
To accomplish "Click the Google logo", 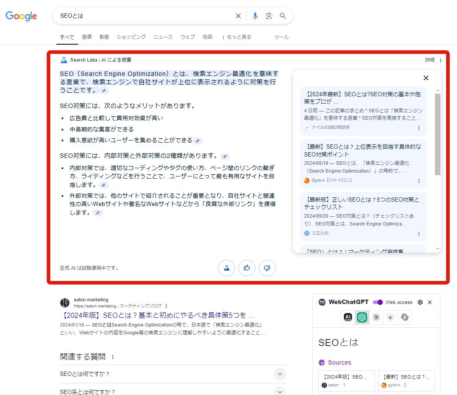I will click(x=21, y=16).
